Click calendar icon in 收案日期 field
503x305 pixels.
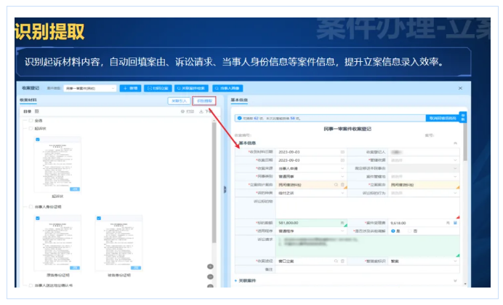pyautogui.click(x=343, y=160)
